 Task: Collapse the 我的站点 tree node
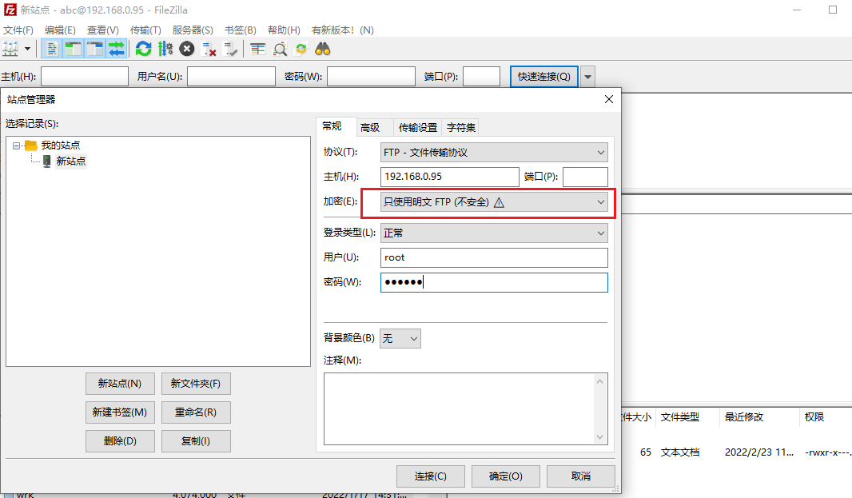[x=16, y=145]
